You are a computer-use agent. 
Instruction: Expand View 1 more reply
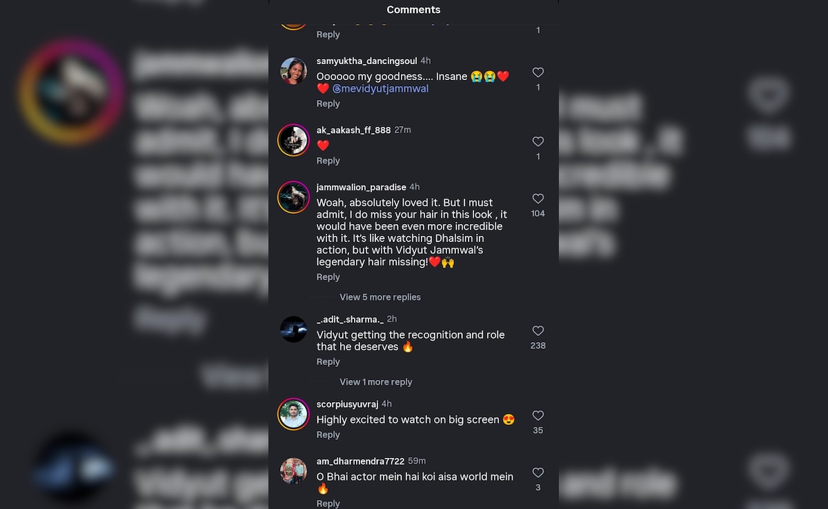coord(376,382)
